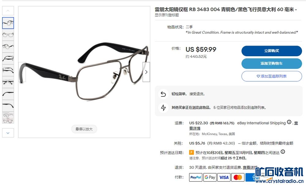Move thumbnail list down with bottom chevron
The image size is (306, 185).
8,133
